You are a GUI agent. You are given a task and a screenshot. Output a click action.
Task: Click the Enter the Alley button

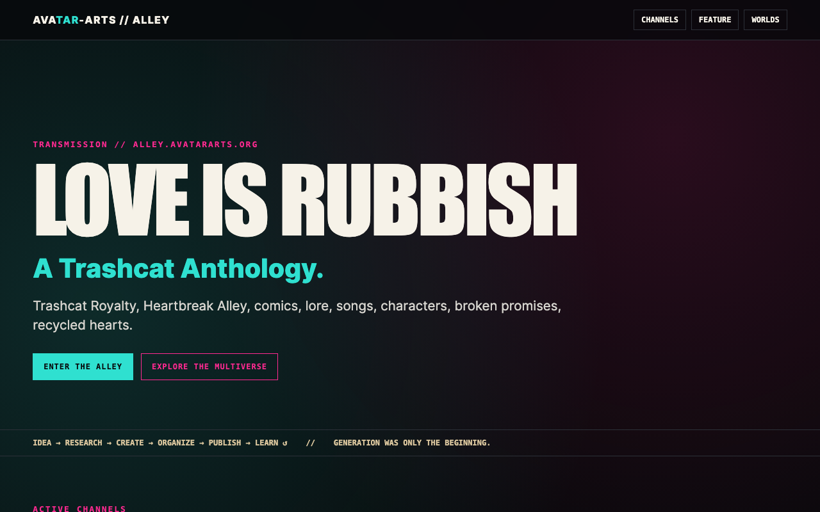[x=83, y=367]
